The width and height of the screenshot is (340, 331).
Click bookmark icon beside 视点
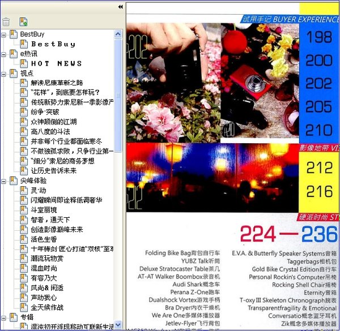tap(14, 74)
